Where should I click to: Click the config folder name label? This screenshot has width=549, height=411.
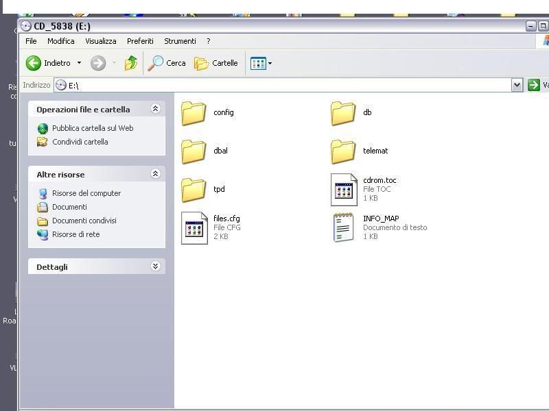point(224,112)
